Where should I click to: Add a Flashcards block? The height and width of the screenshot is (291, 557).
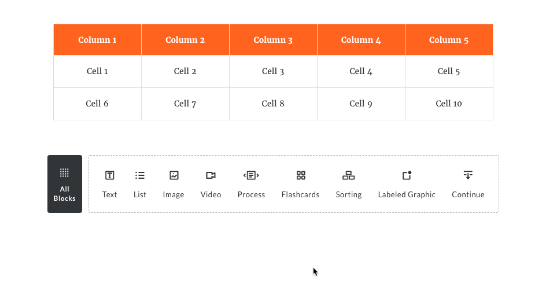300,184
